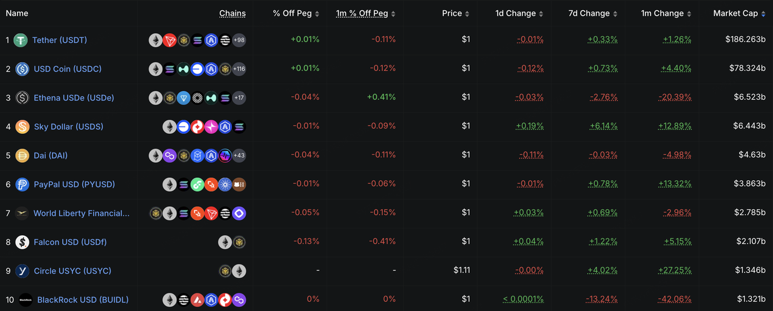773x311 pixels.
Task: Click the Cardano chain icon in PayPal USD row
Action: [225, 184]
